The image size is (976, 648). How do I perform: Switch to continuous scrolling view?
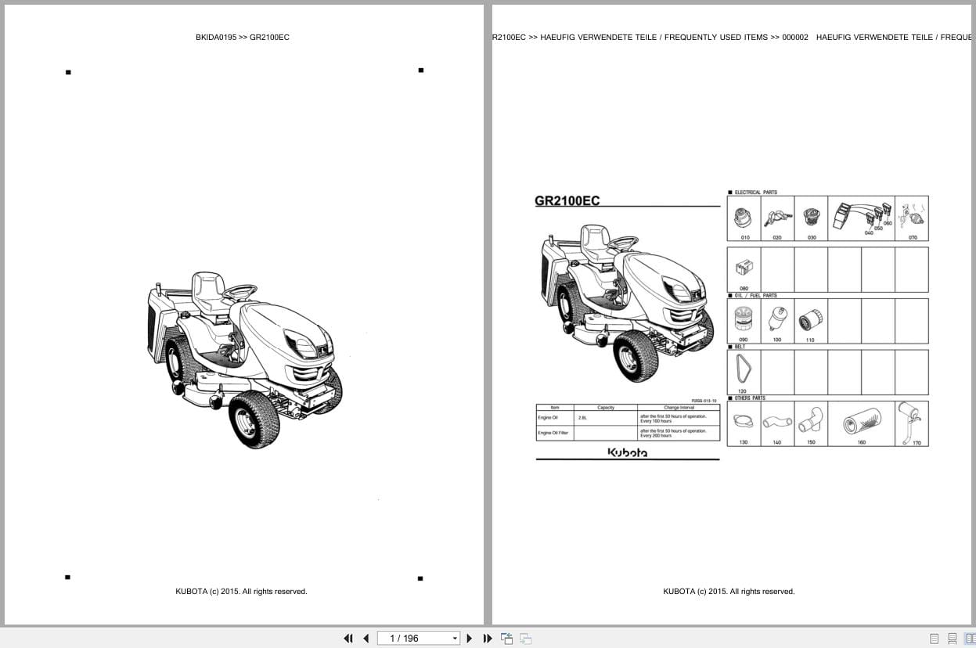tap(953, 639)
